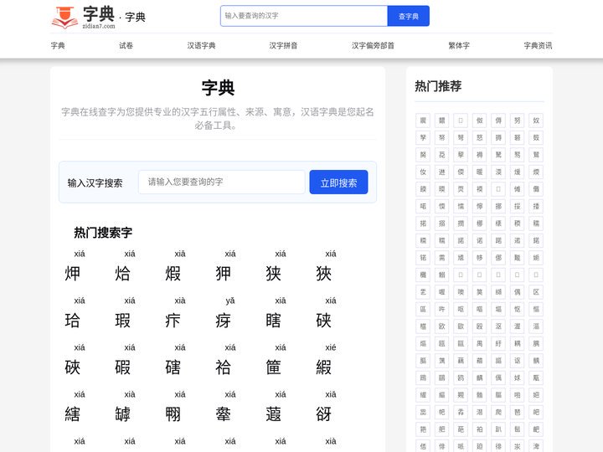Open the character 翈 entry
The width and height of the screenshot is (603, 452).
[x=173, y=414]
